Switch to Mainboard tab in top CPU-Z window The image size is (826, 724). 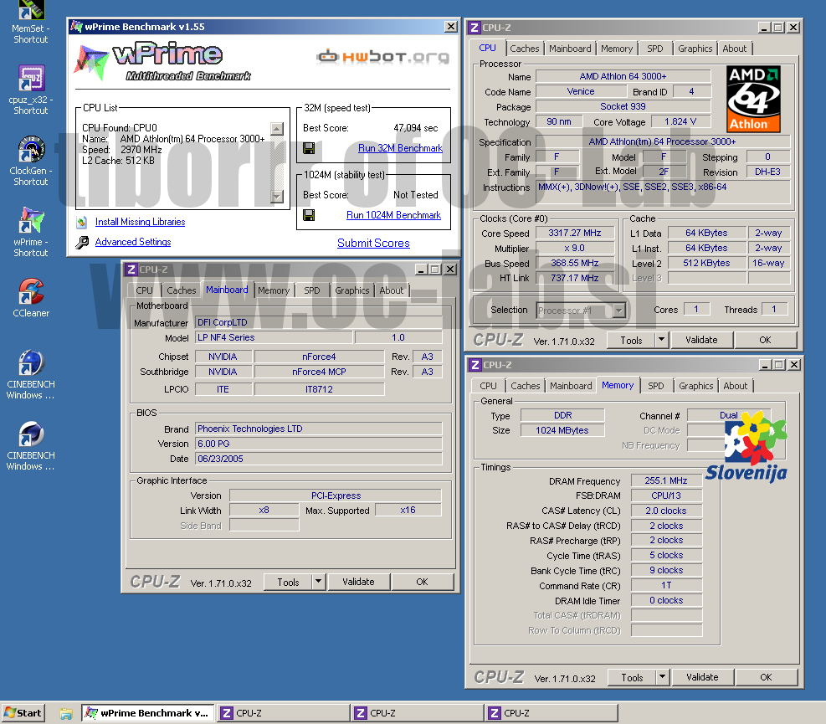570,49
